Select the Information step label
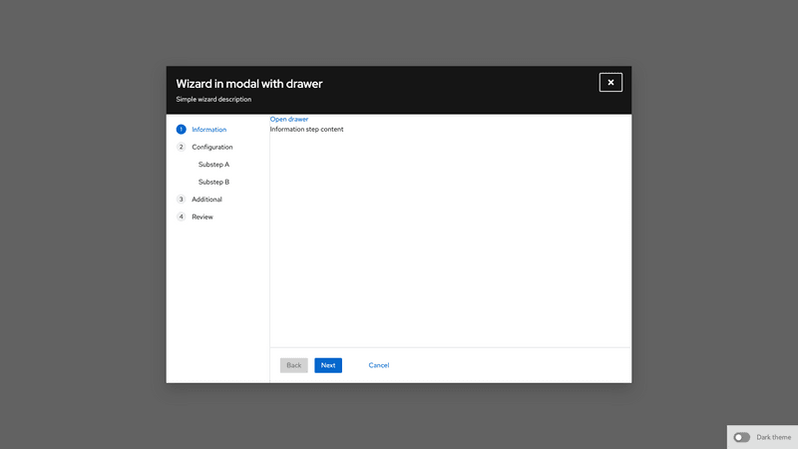Screen dimensions: 798x449 pos(208,130)
